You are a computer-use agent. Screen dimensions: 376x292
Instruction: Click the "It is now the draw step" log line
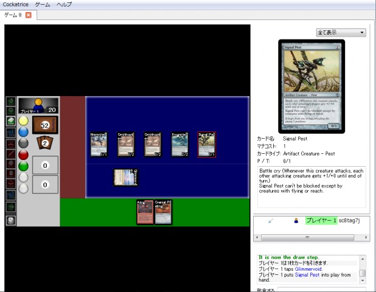289,257
